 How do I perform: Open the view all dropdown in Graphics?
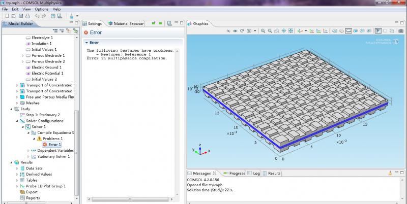click(255, 31)
